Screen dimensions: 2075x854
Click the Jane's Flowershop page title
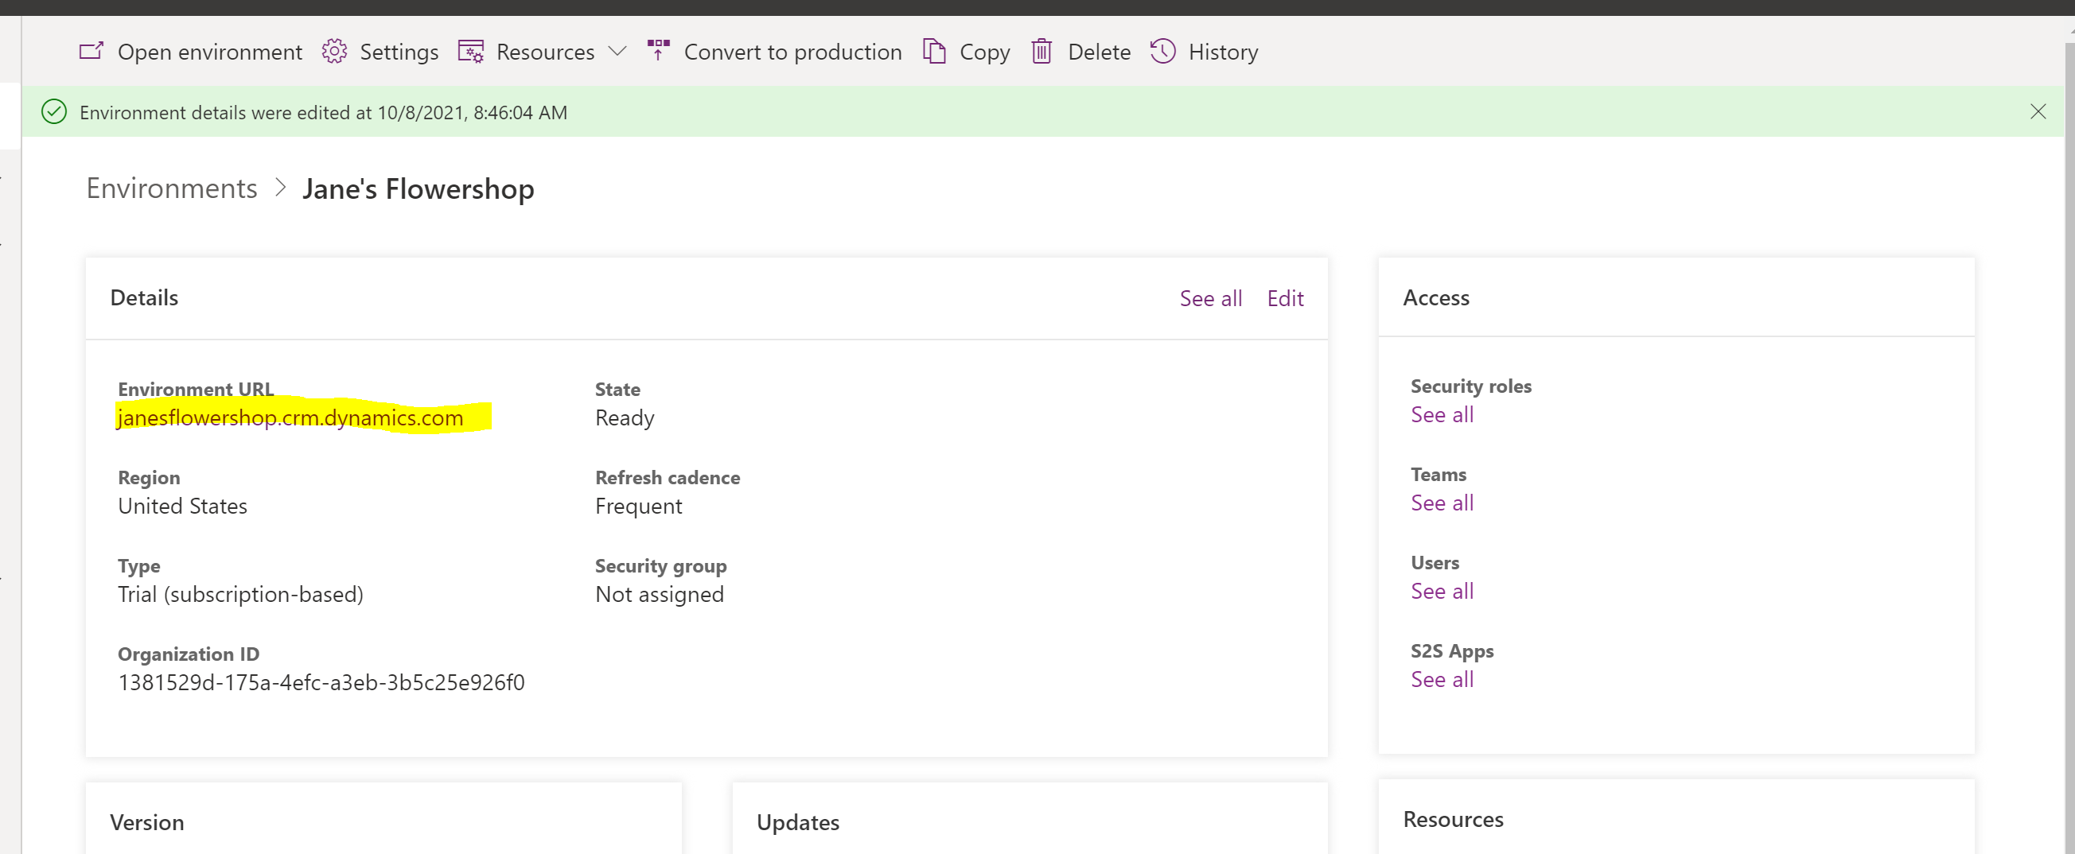click(x=418, y=189)
